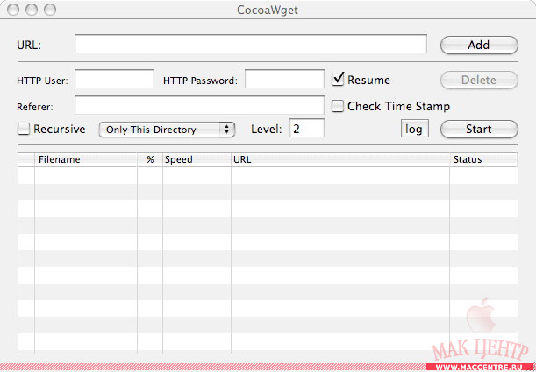The image size is (536, 372).
Task: Click the Add button
Action: [x=479, y=45]
